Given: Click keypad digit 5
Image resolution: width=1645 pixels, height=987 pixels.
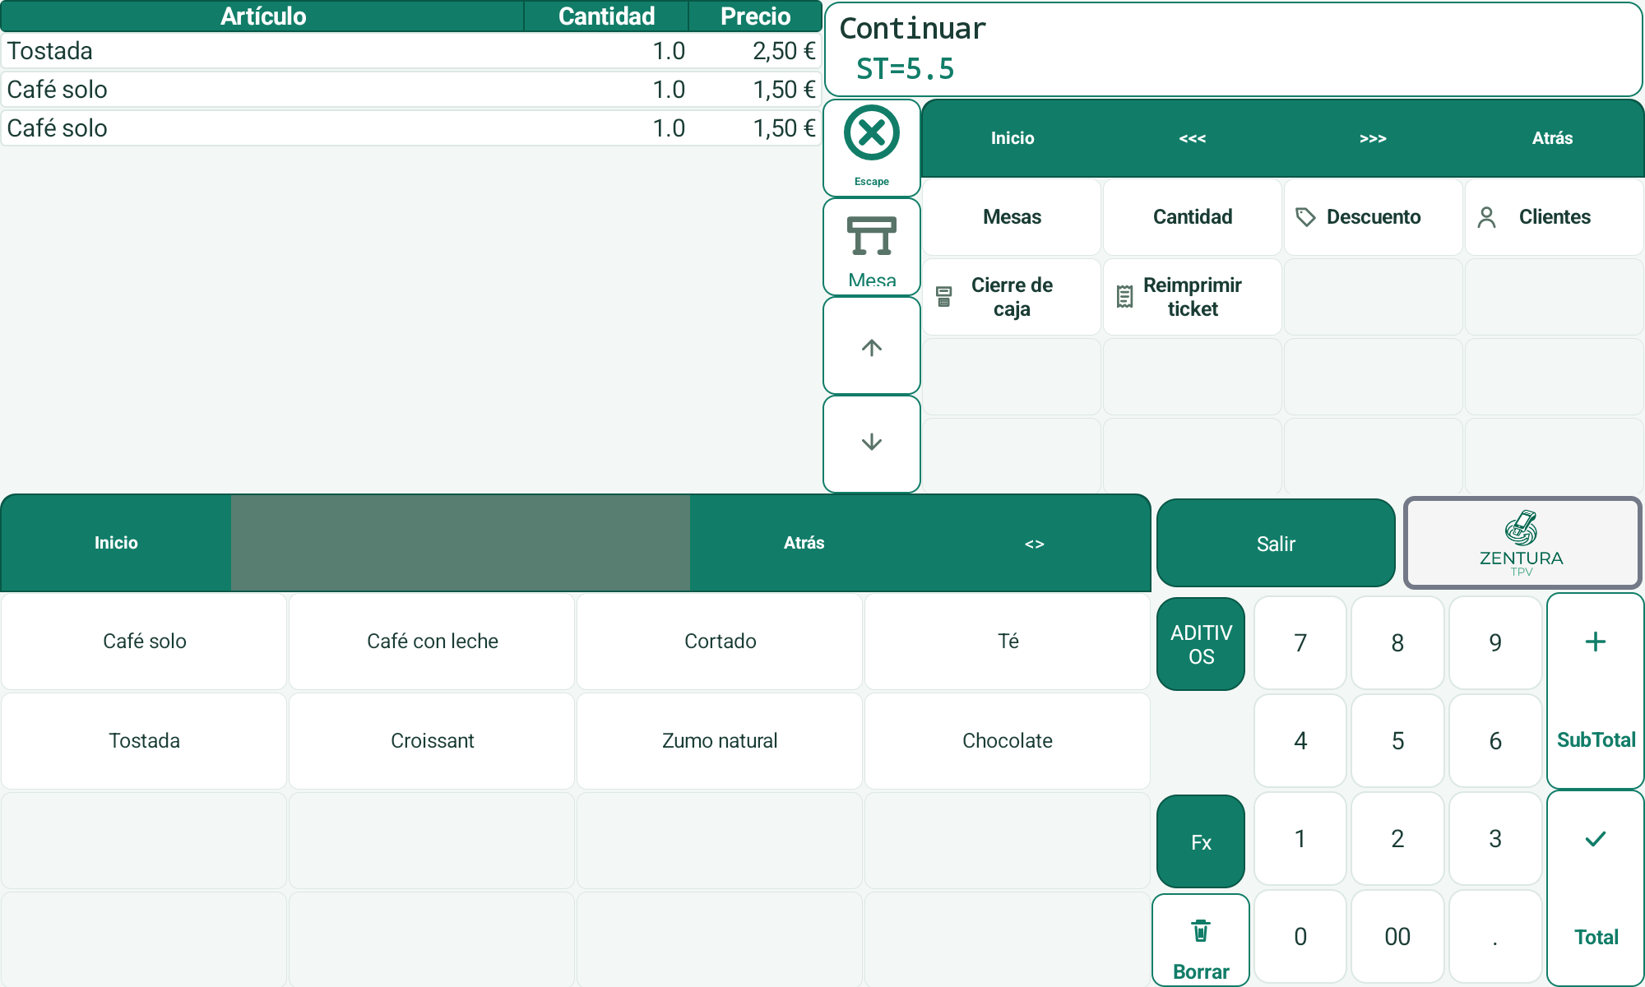Looking at the screenshot, I should point(1397,740).
